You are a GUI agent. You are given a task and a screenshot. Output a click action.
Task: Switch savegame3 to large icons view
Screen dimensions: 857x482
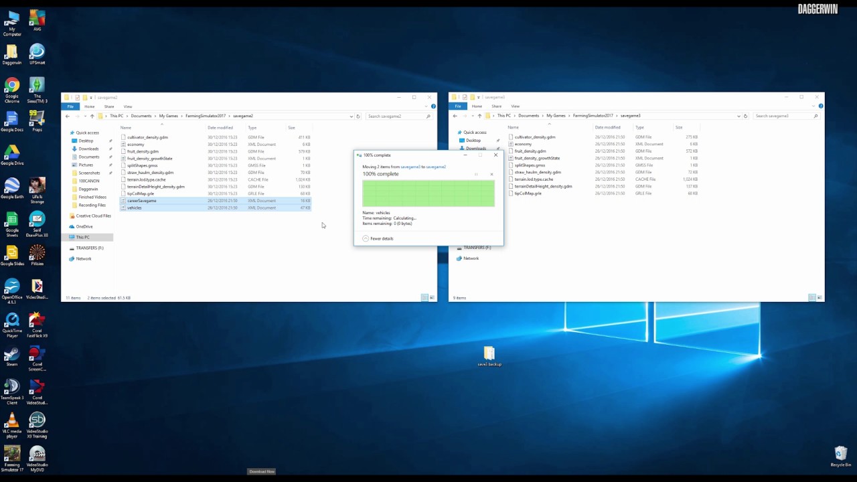point(819,297)
